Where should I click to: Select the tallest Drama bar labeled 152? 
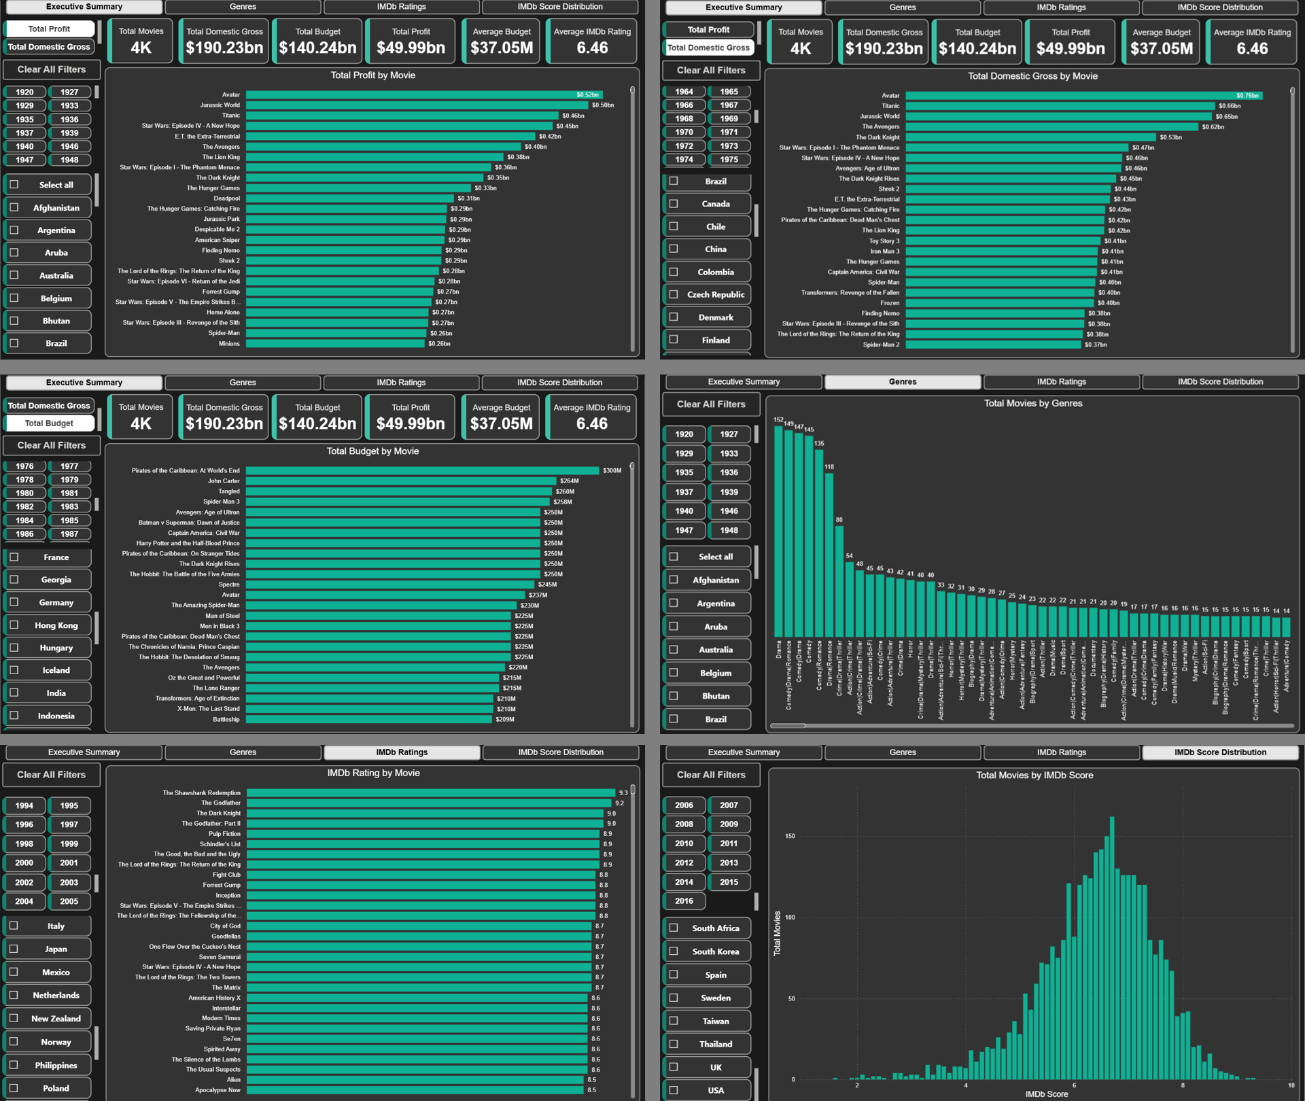(x=778, y=531)
